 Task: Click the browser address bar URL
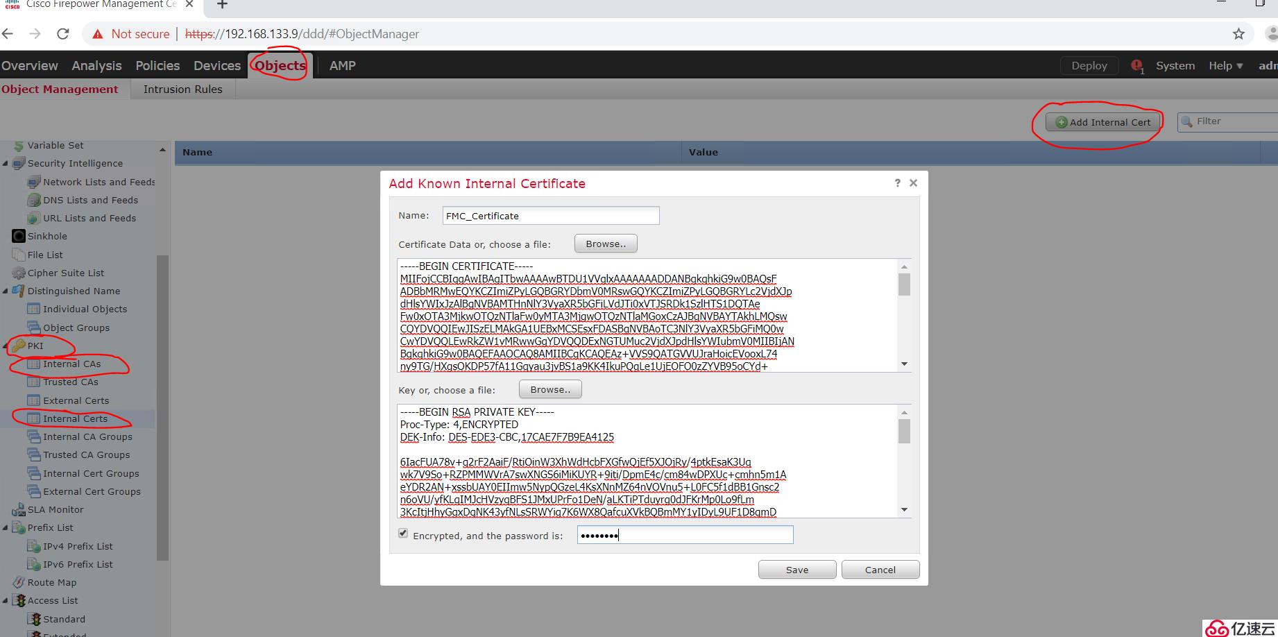(303, 34)
